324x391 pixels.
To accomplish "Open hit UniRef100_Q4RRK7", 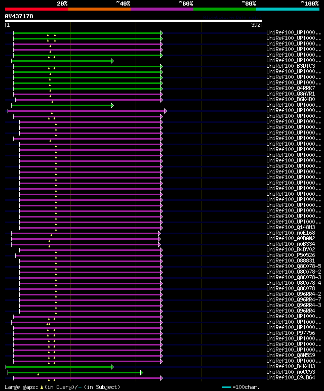I will [291, 89].
